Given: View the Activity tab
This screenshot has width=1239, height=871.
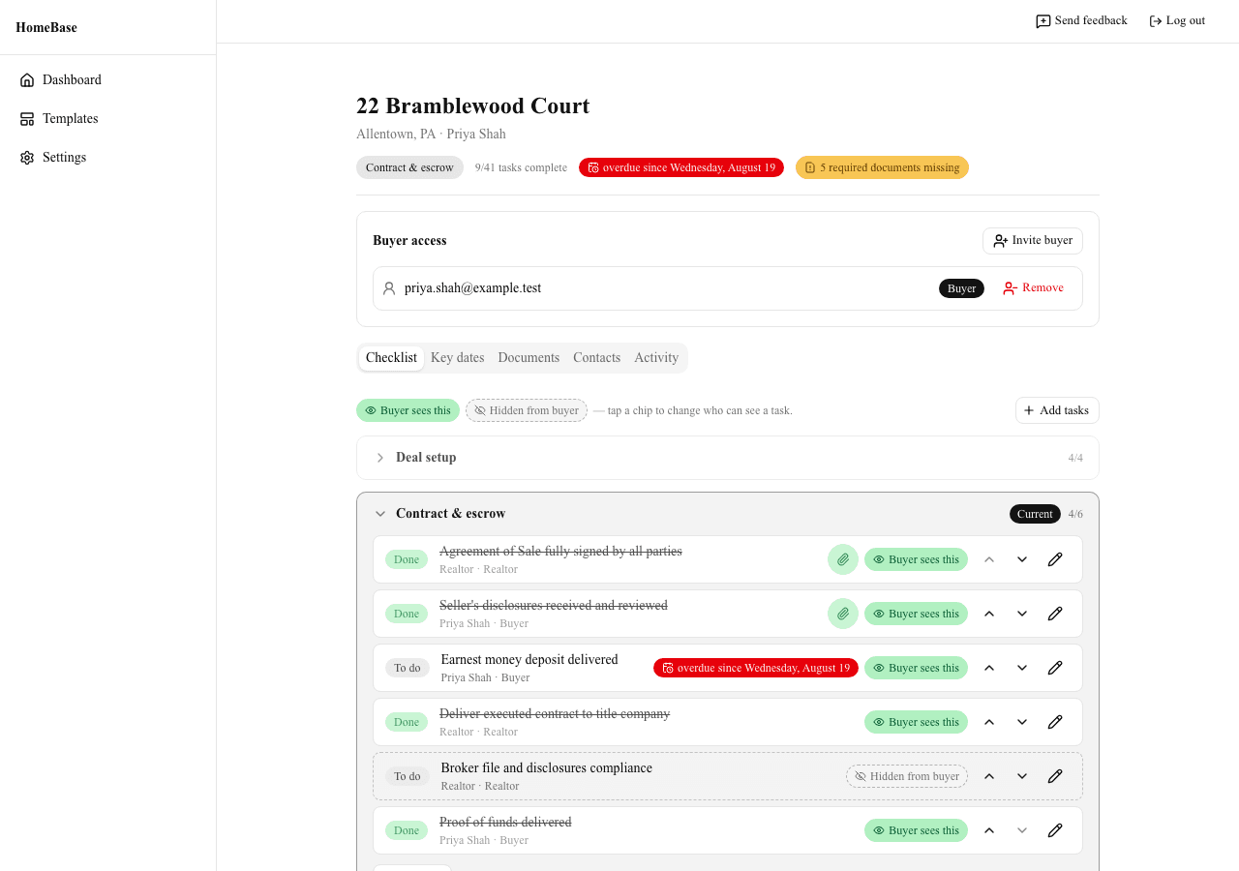Looking at the screenshot, I should 656,358.
